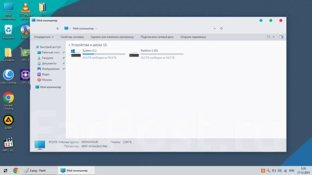Click the System (C:) usage bar
This screenshot has width=312, height=175.
(104, 54)
